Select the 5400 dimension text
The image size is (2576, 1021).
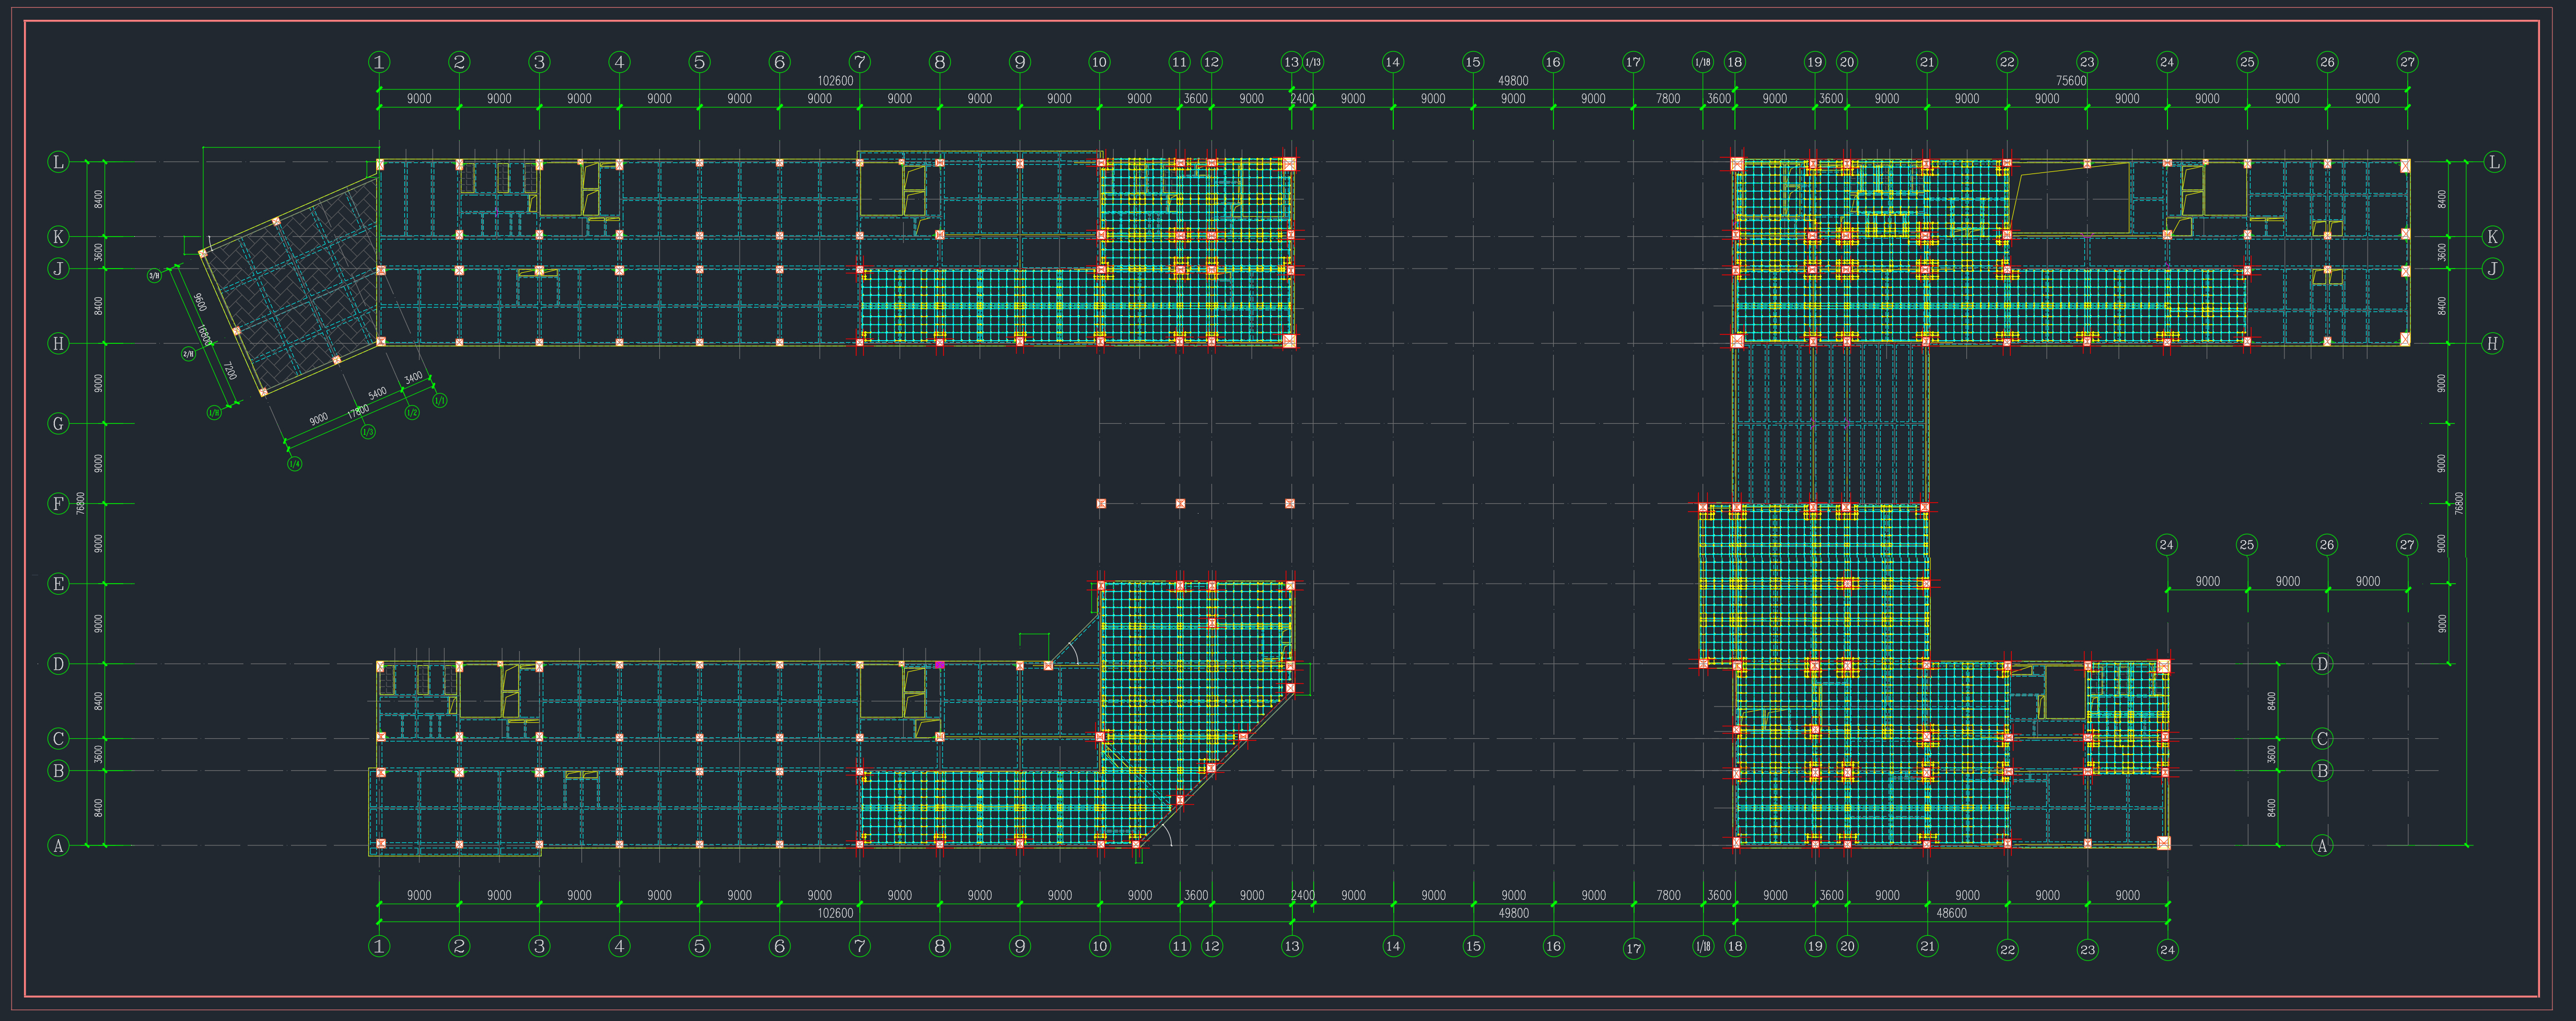377,393
